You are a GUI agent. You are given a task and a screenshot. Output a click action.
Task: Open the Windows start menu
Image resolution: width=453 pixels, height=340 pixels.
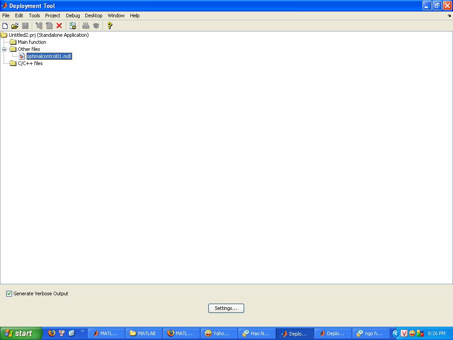(x=21, y=333)
